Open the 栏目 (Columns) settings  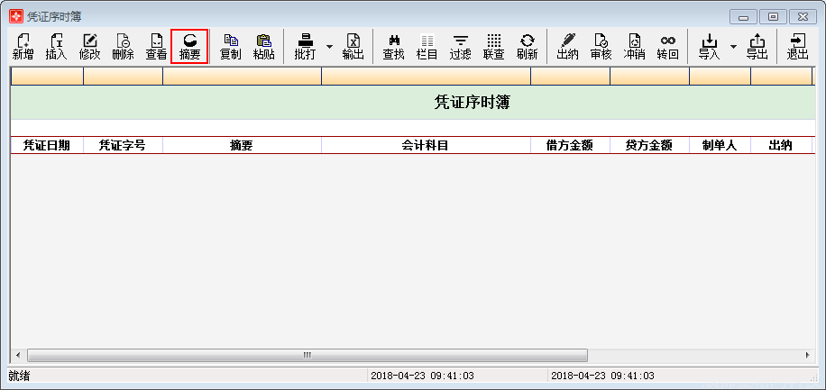[427, 46]
